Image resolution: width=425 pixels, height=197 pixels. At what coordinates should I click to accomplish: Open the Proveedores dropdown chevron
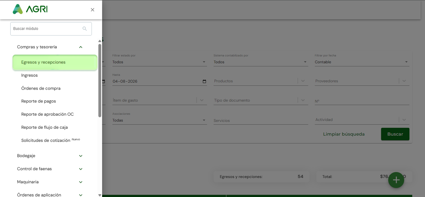click(x=404, y=81)
